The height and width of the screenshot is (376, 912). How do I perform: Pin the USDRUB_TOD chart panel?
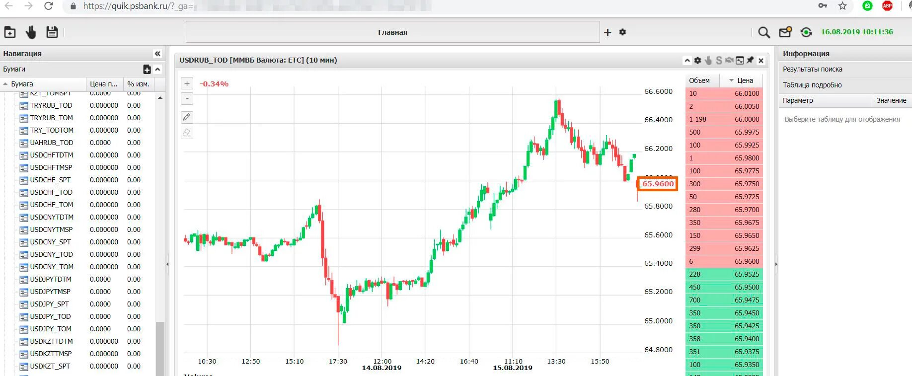tap(750, 60)
